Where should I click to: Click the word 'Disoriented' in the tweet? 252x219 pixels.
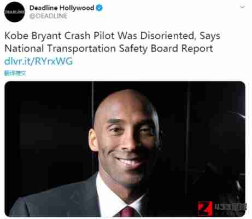[x=167, y=36]
